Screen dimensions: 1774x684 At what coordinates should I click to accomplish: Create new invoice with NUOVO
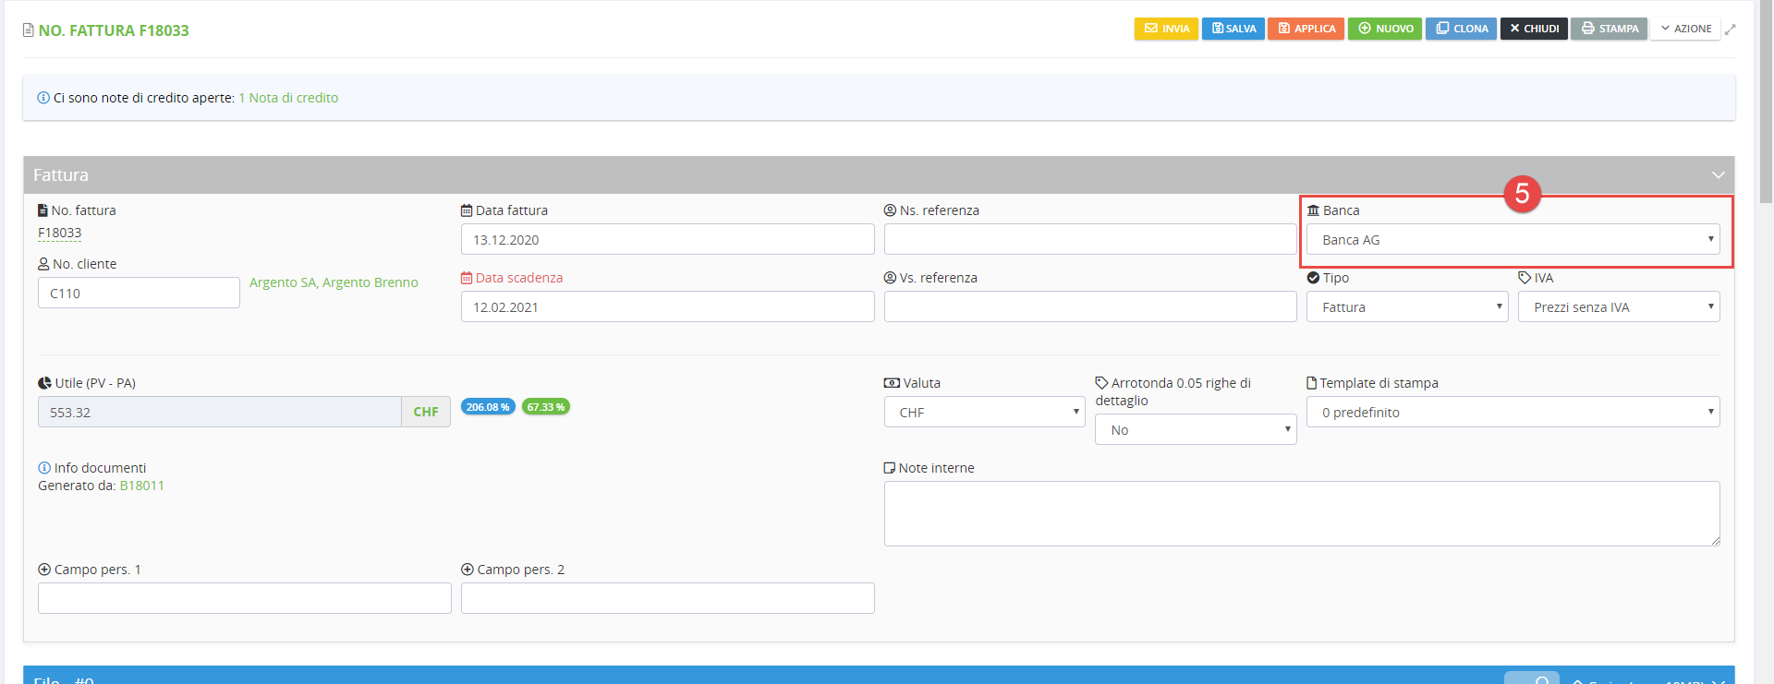1384,29
